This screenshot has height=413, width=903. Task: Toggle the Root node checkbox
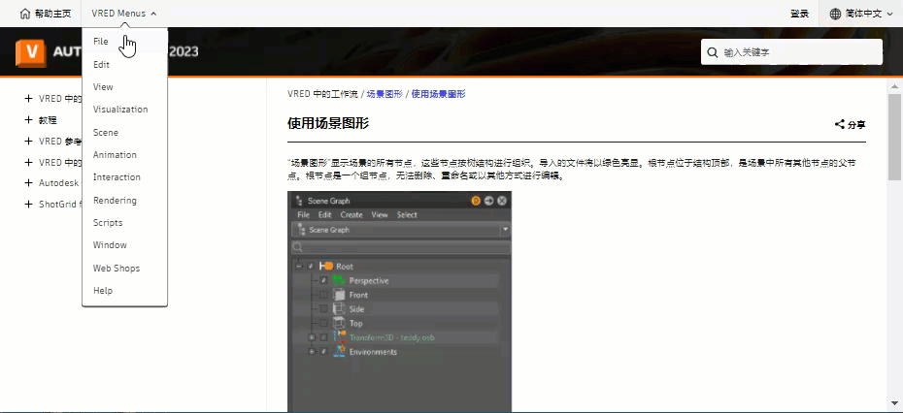311,267
